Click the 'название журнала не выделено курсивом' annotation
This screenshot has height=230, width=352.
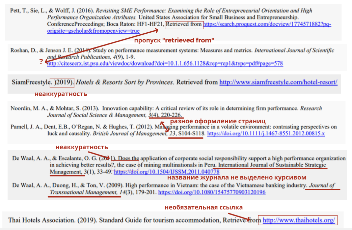(x=237, y=177)
